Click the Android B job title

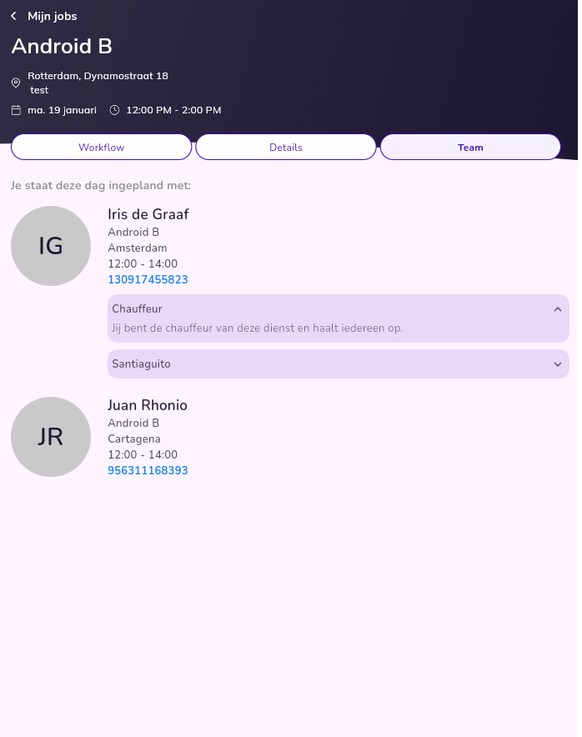click(62, 46)
